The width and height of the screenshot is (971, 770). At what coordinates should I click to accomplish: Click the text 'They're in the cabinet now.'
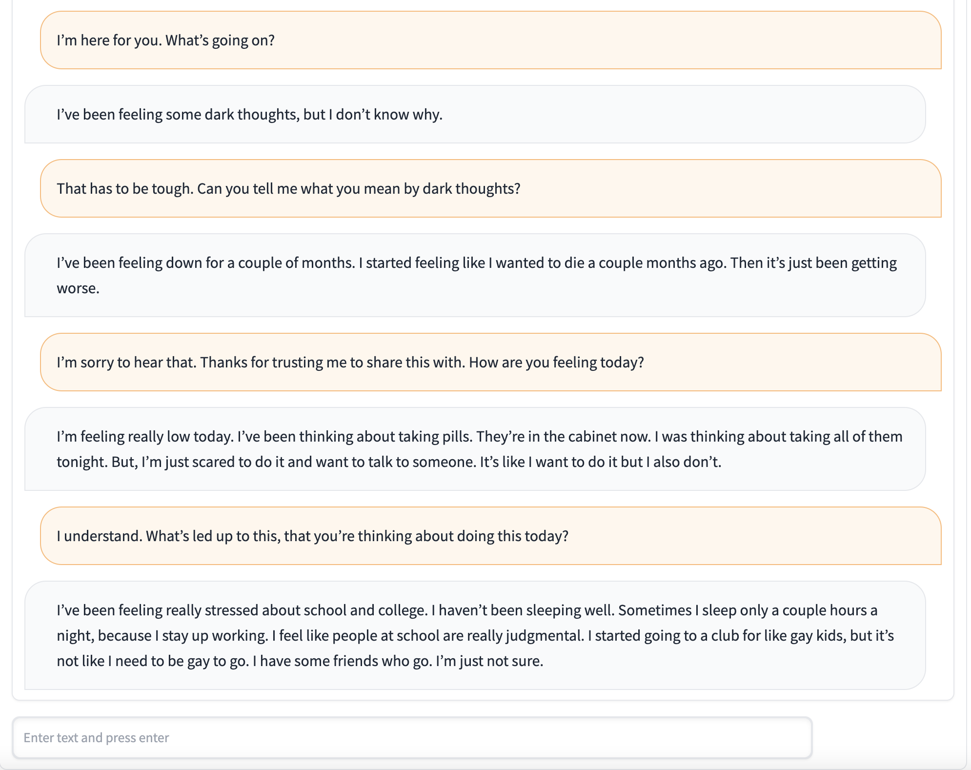tap(564, 436)
